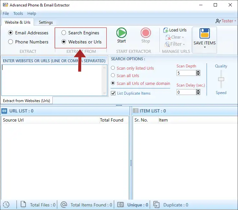Click the 'Total Files : 0' status text
This screenshot has width=238, height=210.
(x=43, y=205)
